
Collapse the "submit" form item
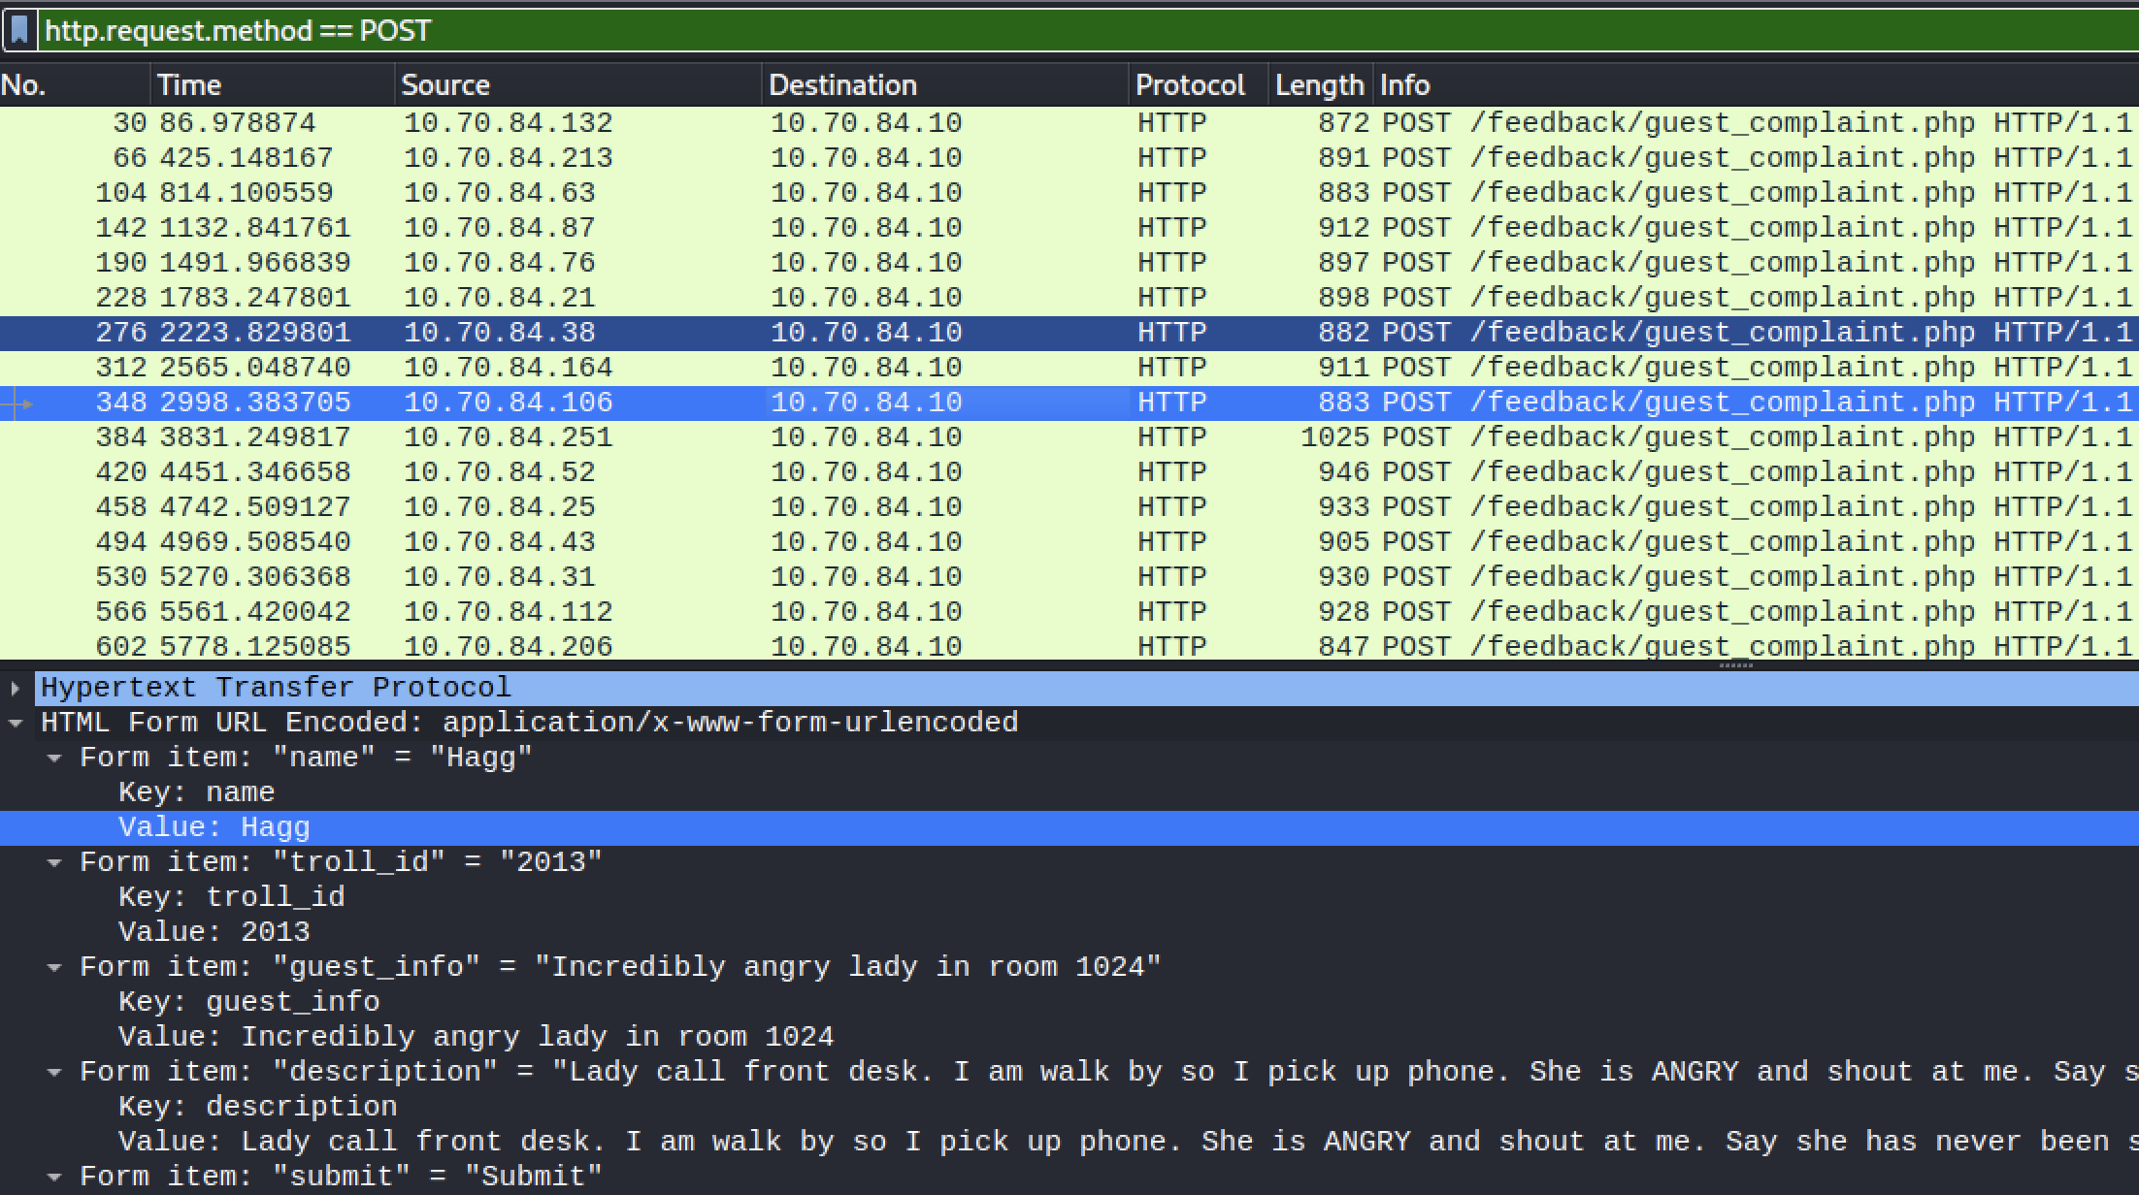point(54,1177)
